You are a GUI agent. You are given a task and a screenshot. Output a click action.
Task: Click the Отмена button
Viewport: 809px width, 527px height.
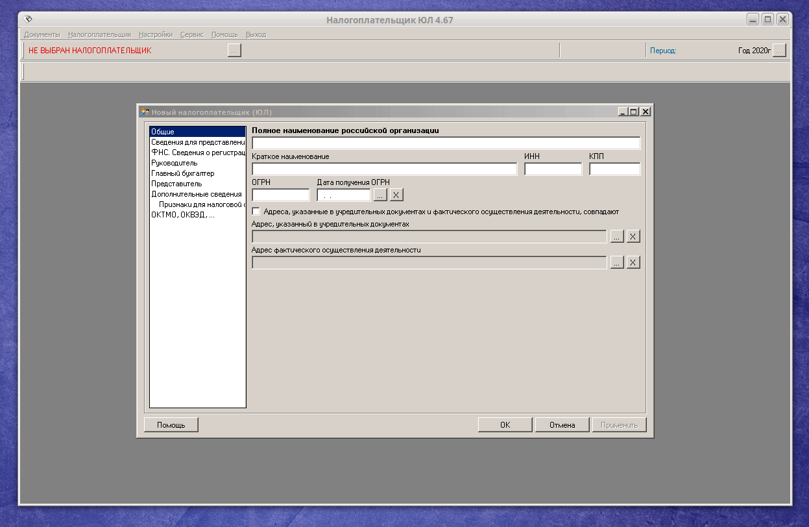click(562, 425)
